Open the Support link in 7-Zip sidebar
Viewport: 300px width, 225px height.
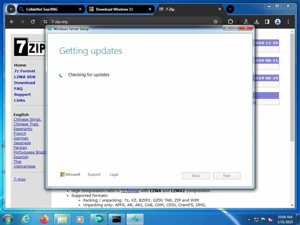(22, 95)
